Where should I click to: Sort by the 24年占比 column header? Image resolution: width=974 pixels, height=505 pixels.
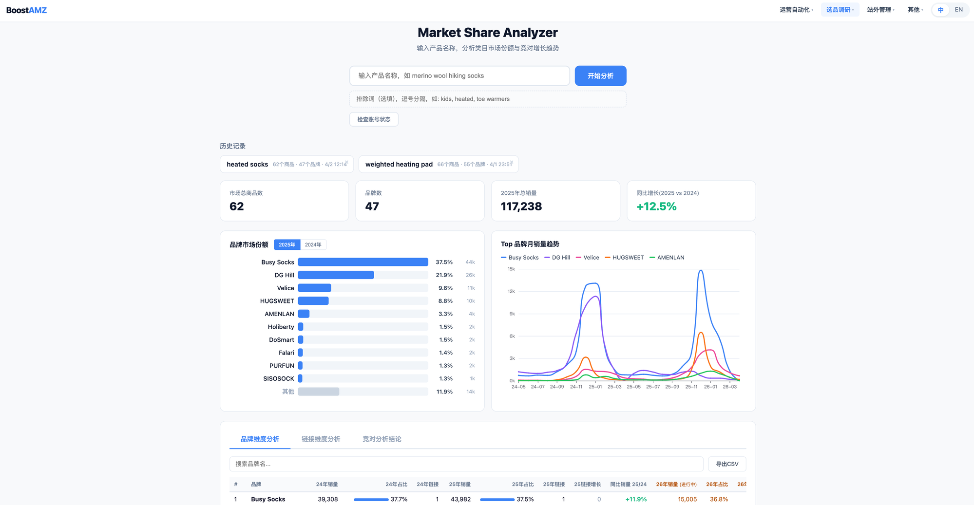click(x=396, y=484)
